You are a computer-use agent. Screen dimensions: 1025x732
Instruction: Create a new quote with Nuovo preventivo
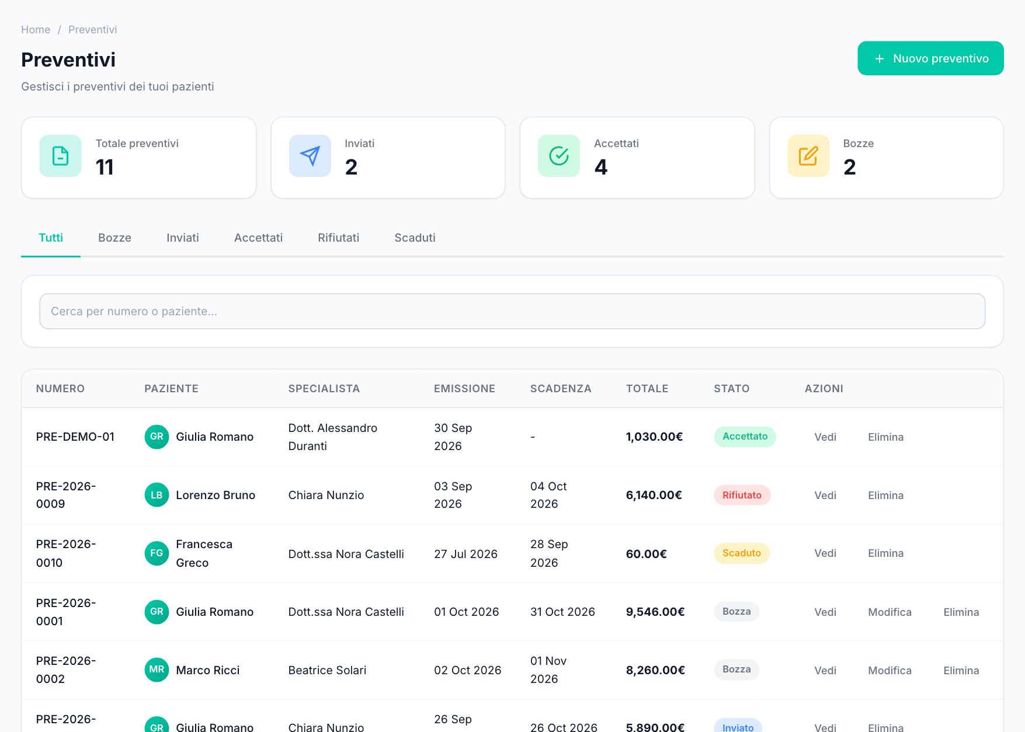pyautogui.click(x=930, y=58)
